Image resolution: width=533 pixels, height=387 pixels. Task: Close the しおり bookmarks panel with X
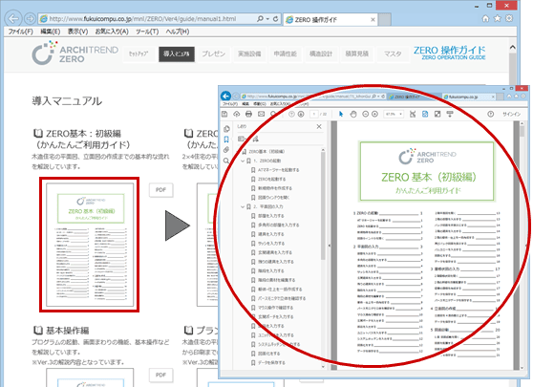(319, 126)
